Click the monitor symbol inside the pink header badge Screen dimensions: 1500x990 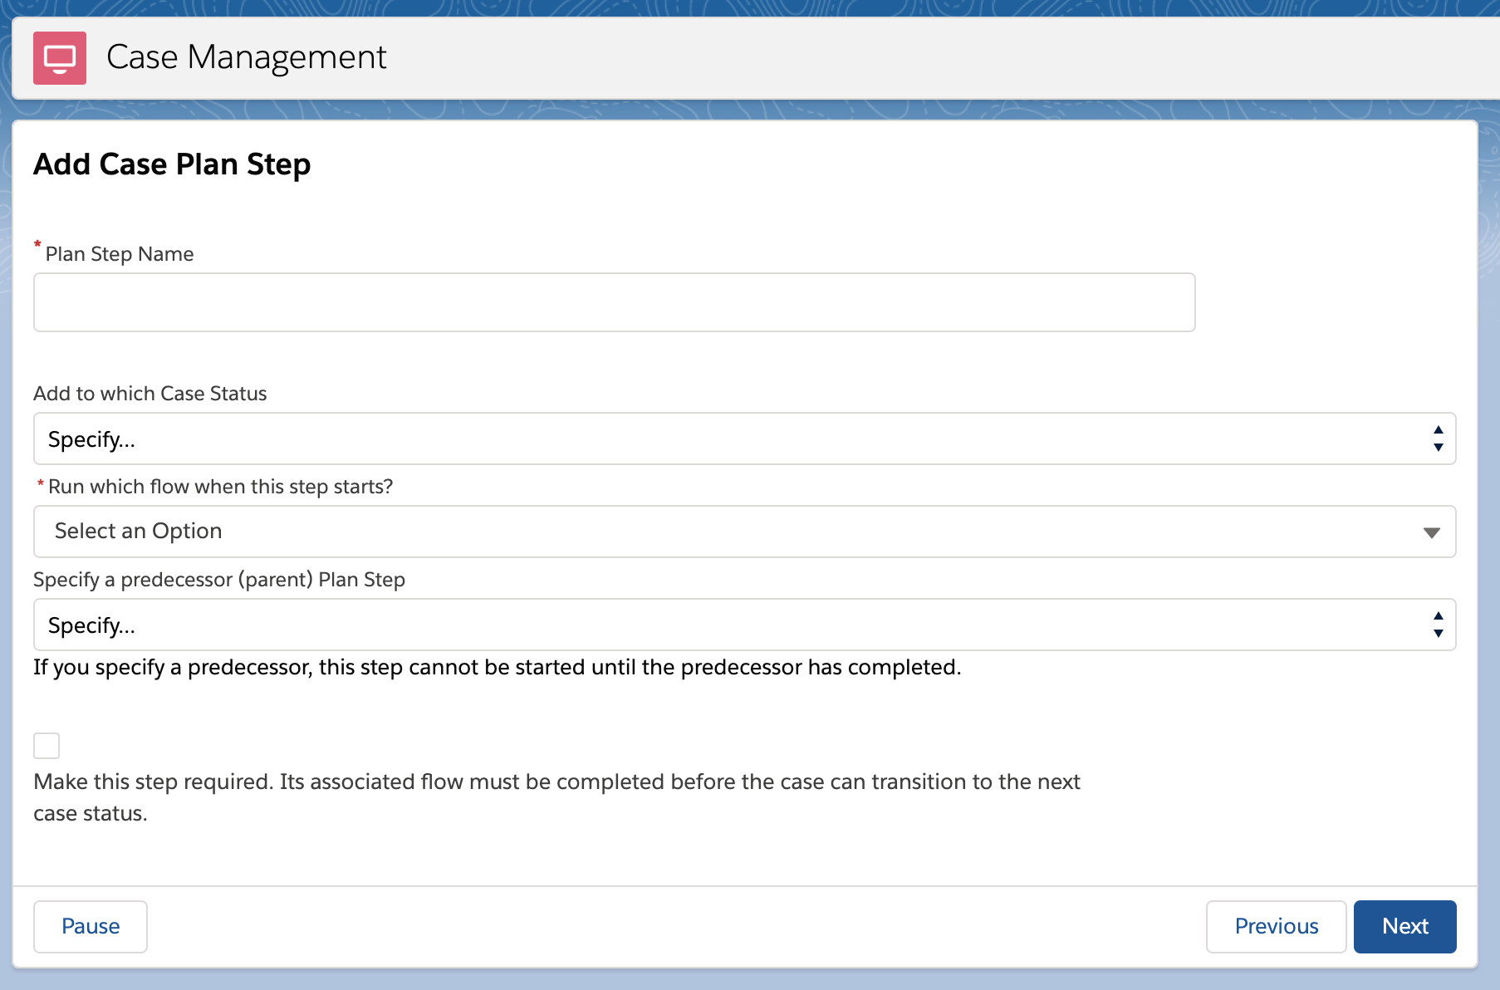pyautogui.click(x=59, y=57)
